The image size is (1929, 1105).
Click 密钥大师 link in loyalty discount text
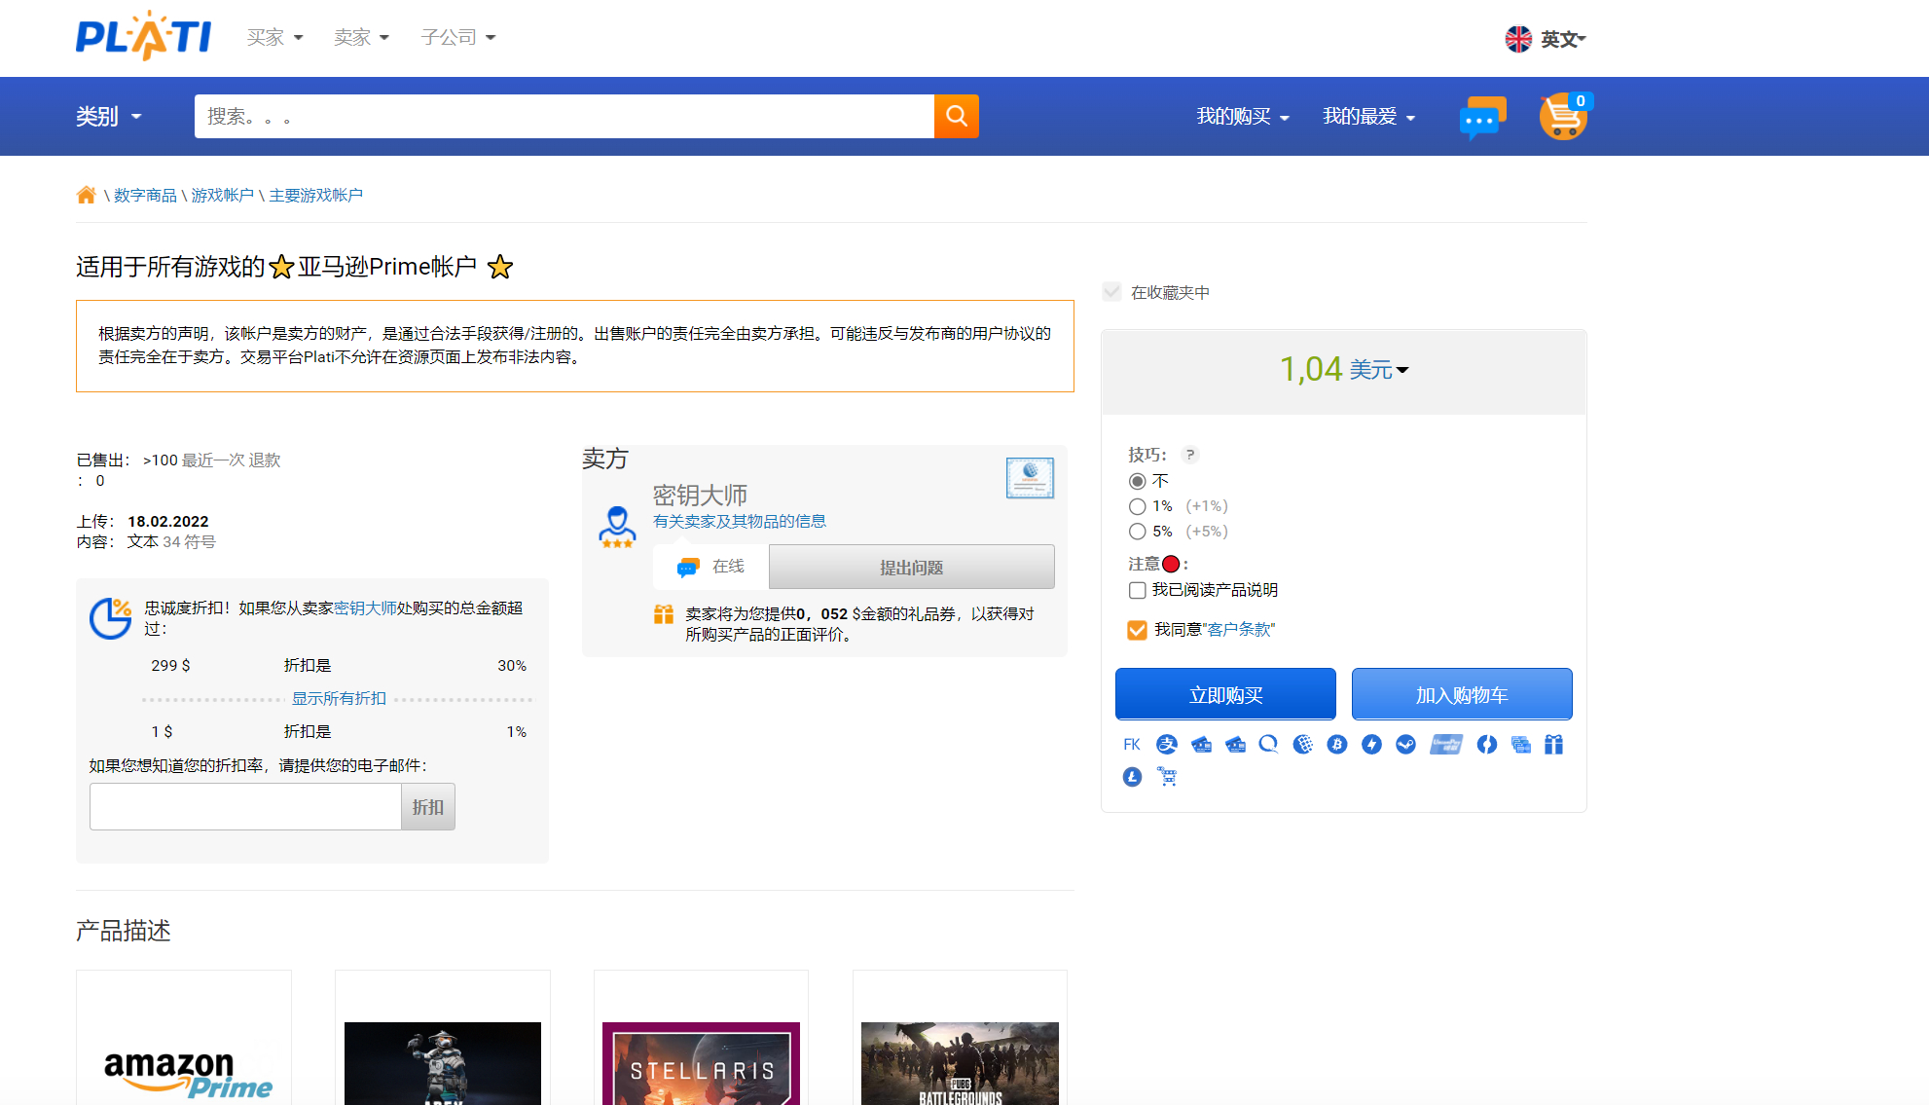tap(365, 608)
